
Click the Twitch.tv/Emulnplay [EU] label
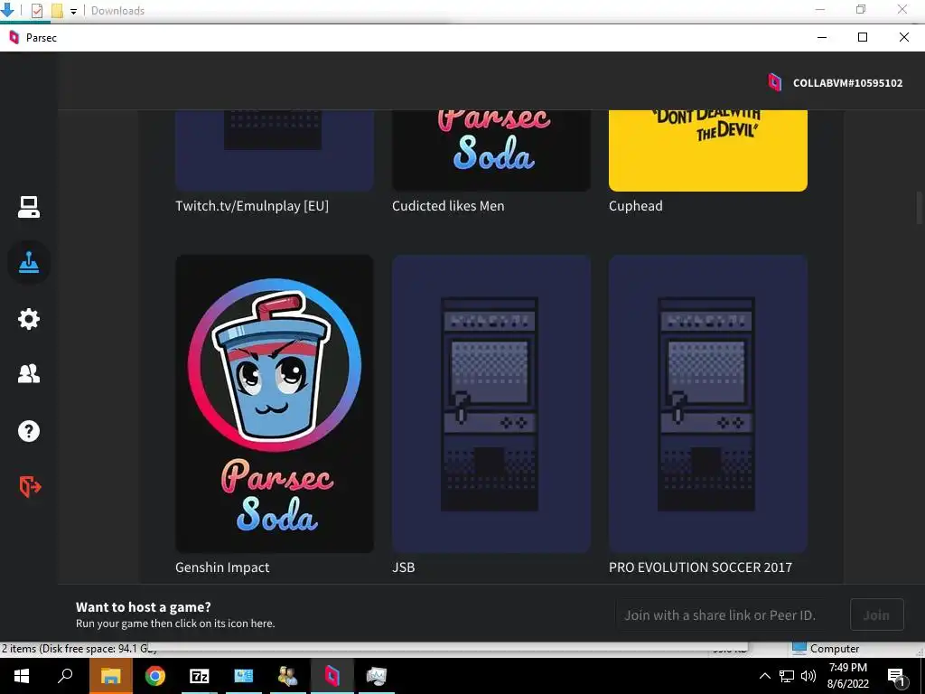252,206
